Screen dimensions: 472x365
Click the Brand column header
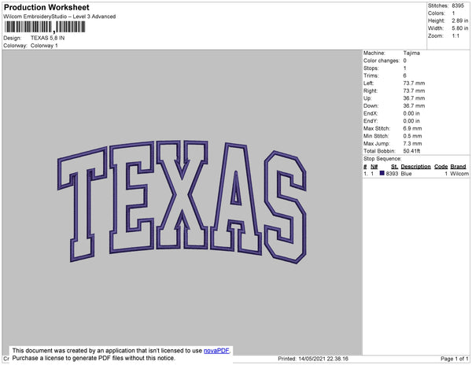459,167
